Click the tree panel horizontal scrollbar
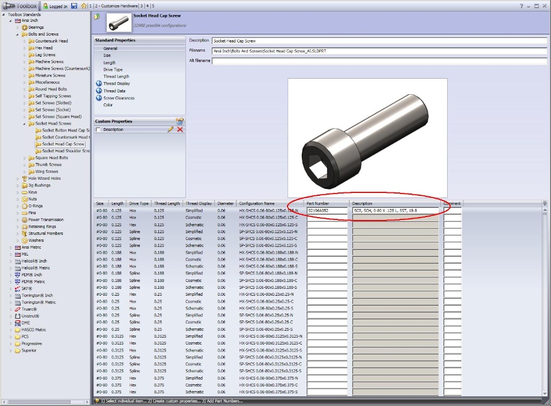This screenshot has height=406, width=551. (x=38, y=402)
